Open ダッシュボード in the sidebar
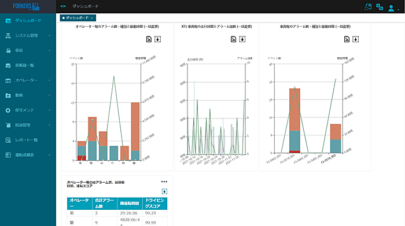The height and width of the screenshot is (226, 405). point(28,21)
